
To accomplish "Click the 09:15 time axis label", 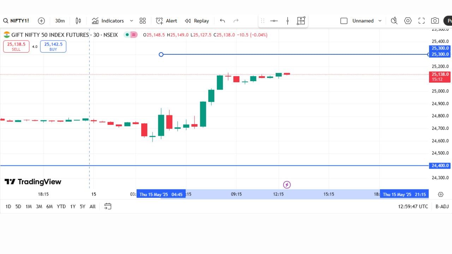I will pos(236,194).
